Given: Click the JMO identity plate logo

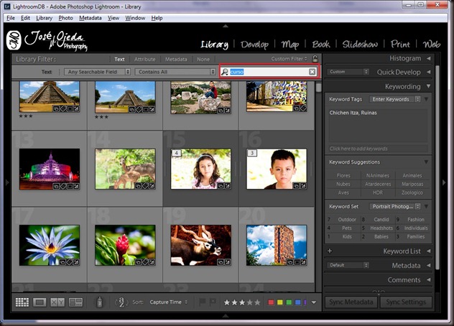Looking at the screenshot, I should coord(14,40).
